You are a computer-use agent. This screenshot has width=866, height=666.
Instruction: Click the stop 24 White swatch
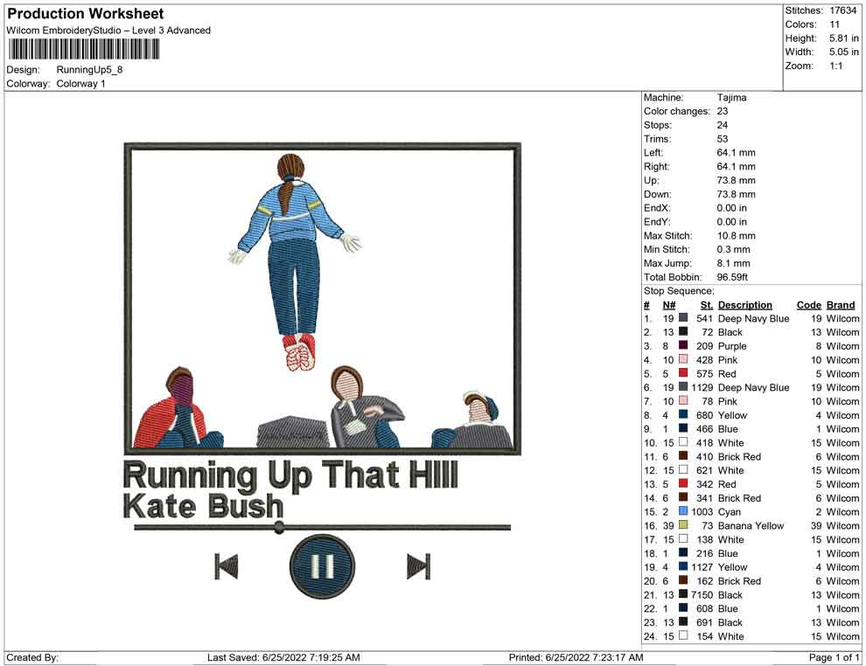pyautogui.click(x=683, y=635)
